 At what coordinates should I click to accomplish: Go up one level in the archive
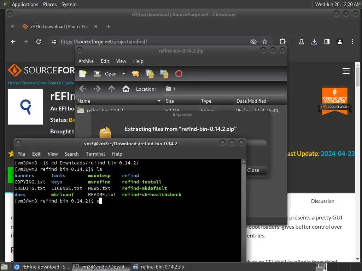(111, 89)
